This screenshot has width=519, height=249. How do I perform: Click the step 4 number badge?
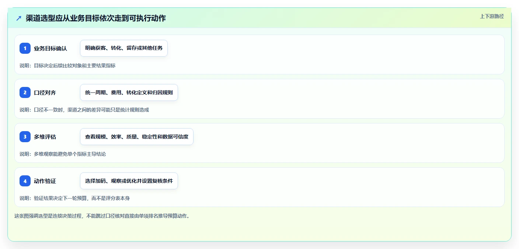point(25,181)
